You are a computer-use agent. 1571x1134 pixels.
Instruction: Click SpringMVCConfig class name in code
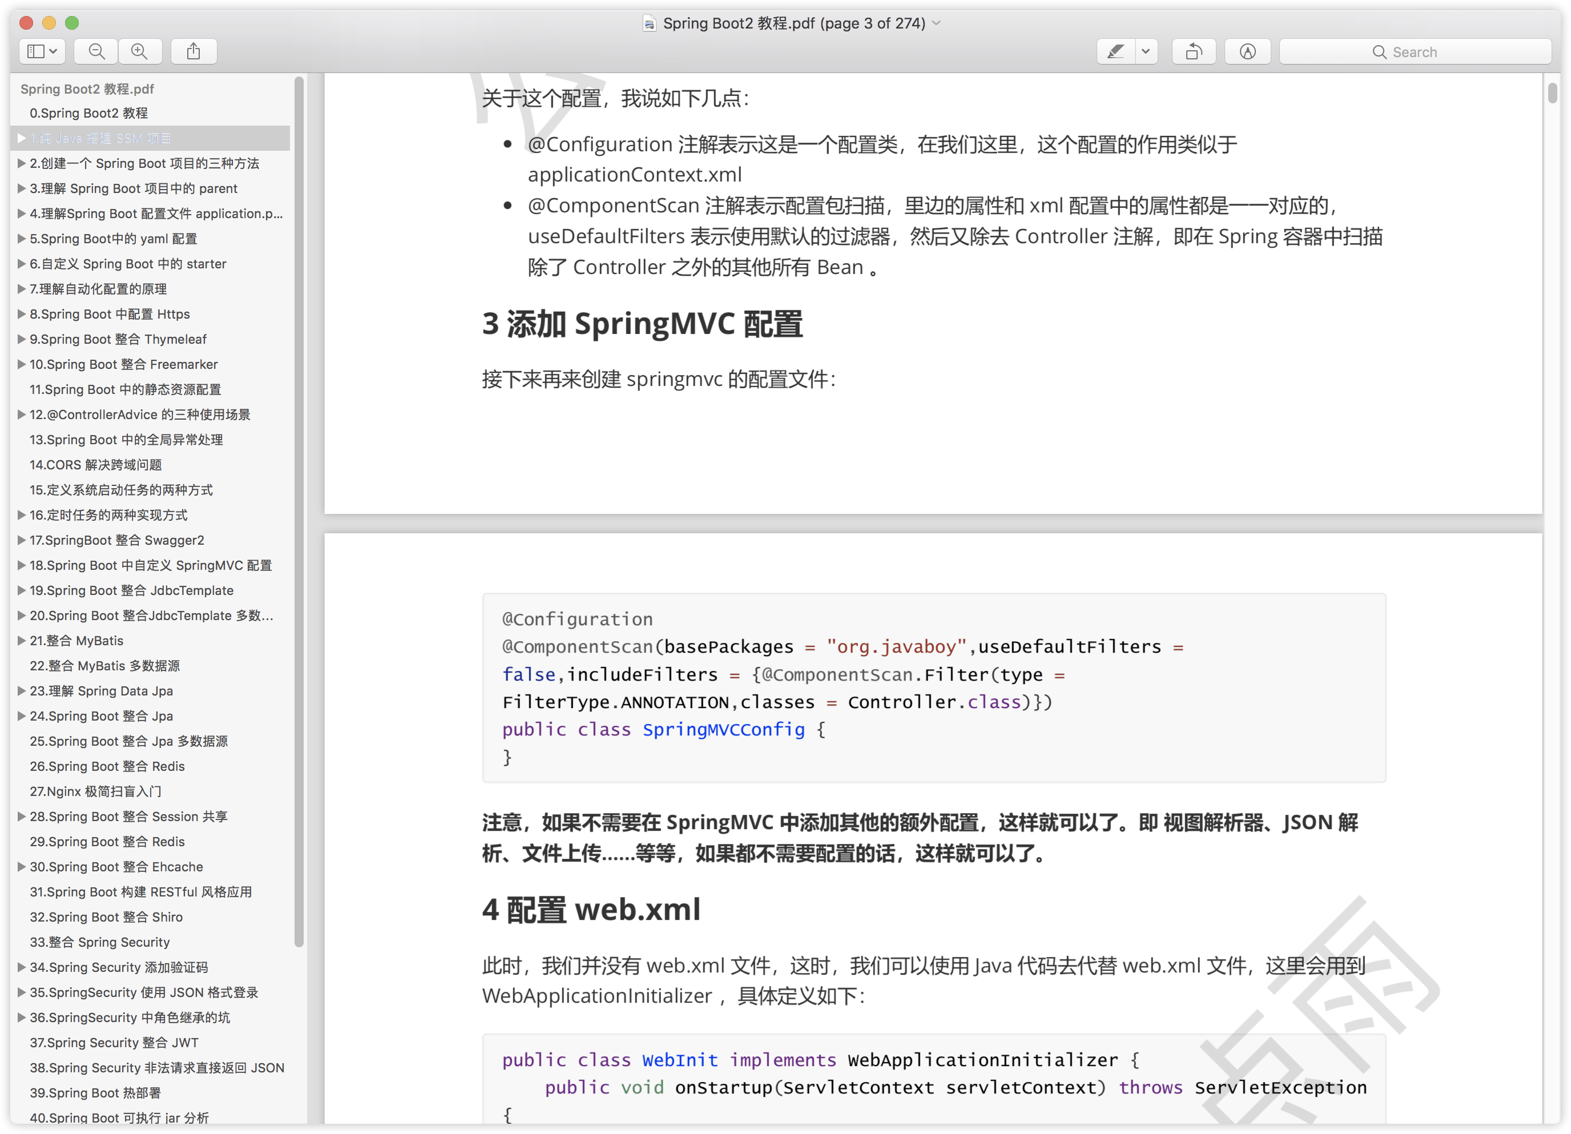click(x=724, y=729)
